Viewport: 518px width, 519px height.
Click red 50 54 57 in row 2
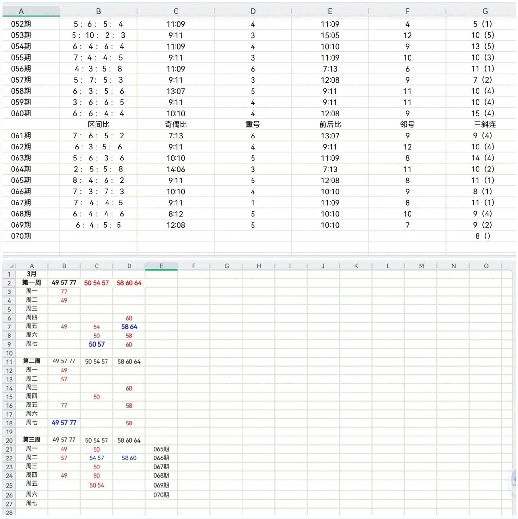[96, 283]
